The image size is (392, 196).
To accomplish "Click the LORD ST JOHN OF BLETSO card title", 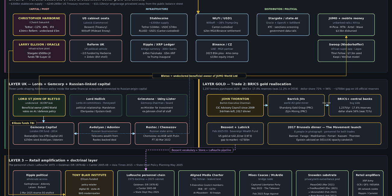I will point(39,99).
